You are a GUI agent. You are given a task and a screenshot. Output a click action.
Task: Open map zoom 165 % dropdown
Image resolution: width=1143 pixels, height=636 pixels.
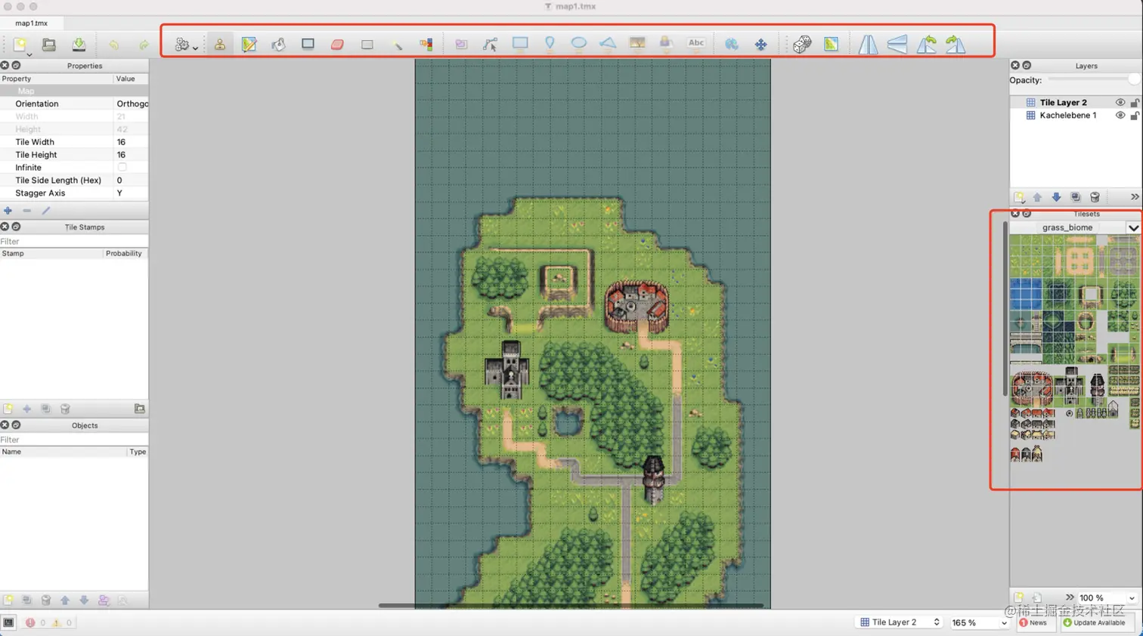coord(979,622)
